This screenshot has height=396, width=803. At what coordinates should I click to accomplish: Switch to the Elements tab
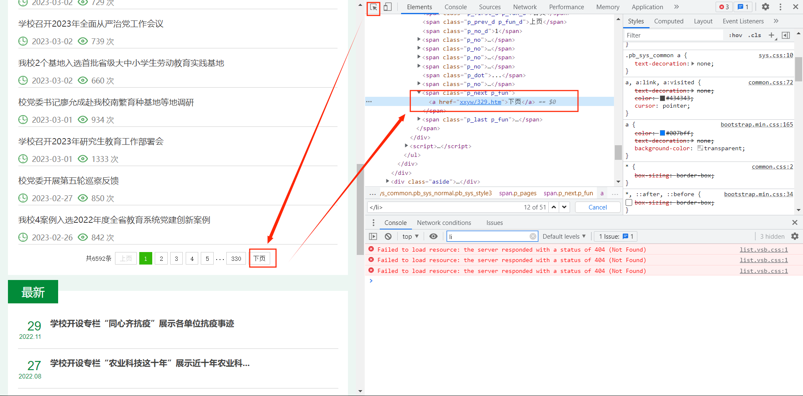(419, 7)
